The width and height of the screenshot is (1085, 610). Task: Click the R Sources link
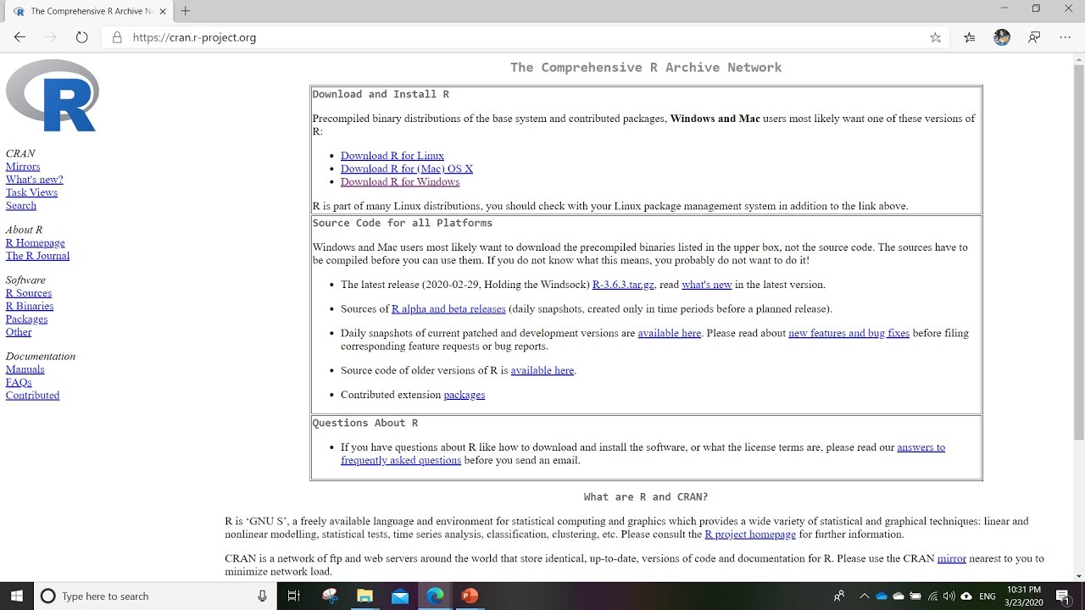click(29, 293)
